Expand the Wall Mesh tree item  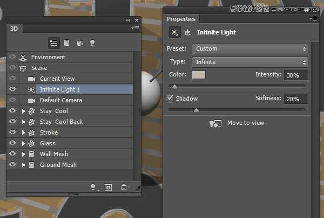coord(23,154)
